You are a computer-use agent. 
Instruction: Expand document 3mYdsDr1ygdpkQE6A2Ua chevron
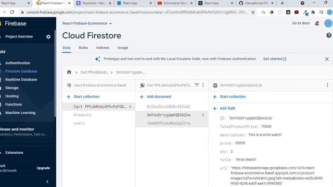[203, 115]
